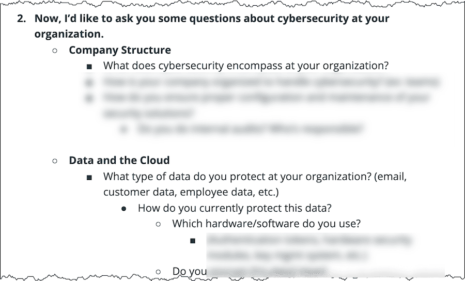
Task: Click the hollow bullet beside Data and the Cloud
Action: tap(55, 161)
